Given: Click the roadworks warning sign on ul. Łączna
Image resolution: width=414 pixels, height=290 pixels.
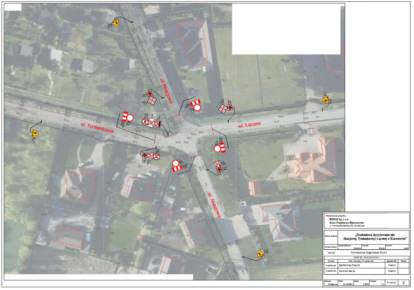Looking at the screenshot, I should pos(326,100).
